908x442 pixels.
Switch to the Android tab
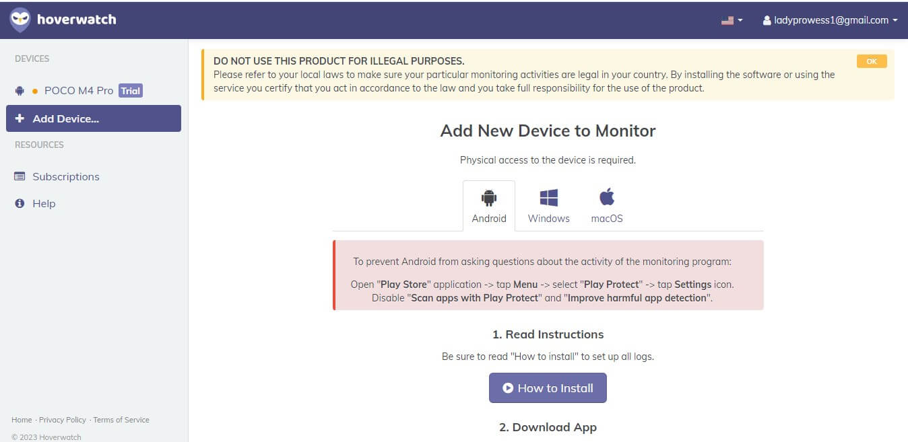point(489,206)
